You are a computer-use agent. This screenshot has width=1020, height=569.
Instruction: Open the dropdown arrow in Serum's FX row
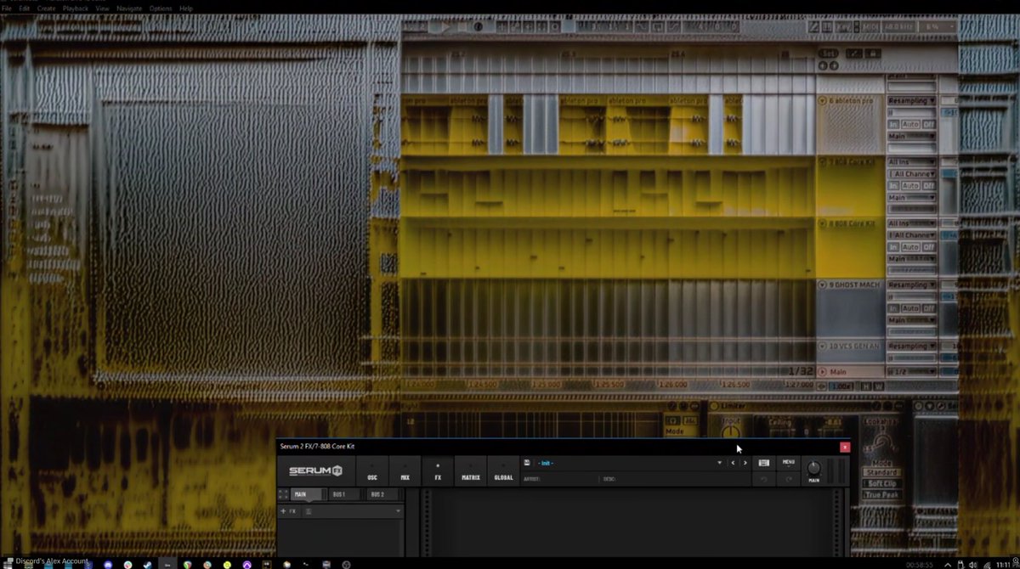coord(398,511)
